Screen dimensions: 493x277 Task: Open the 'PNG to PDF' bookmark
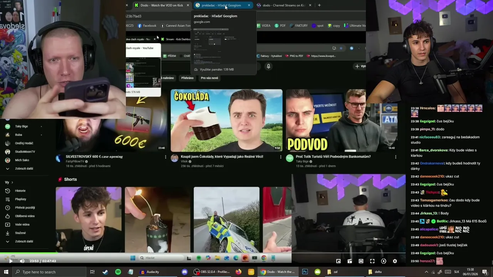pyautogui.click(x=294, y=56)
